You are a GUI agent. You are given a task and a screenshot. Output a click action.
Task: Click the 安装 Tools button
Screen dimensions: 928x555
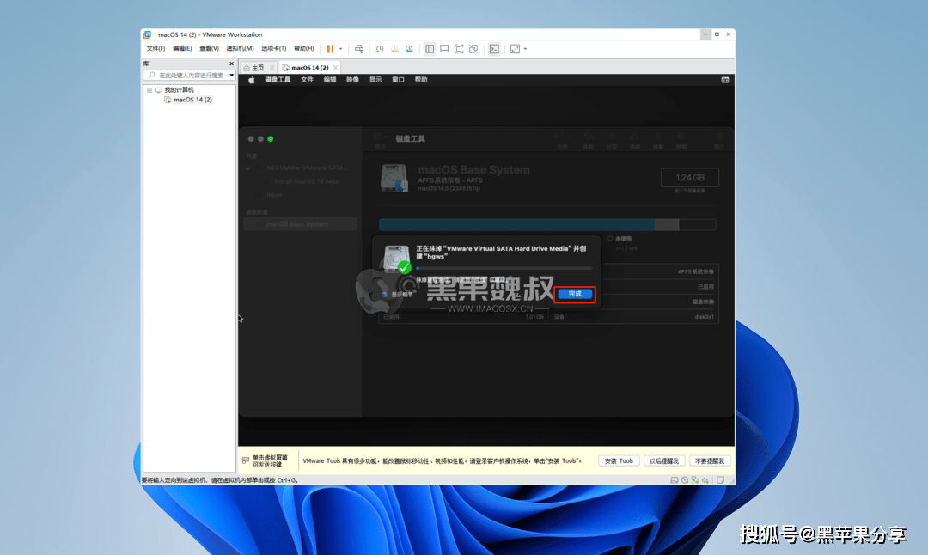click(619, 460)
